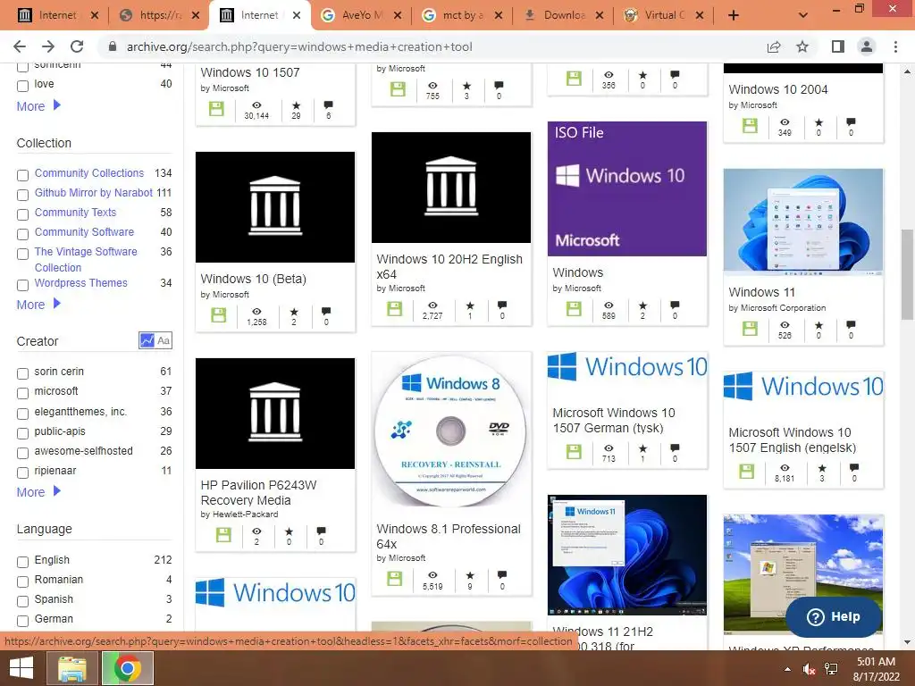Switch to the Virtual C tab

pos(664,15)
